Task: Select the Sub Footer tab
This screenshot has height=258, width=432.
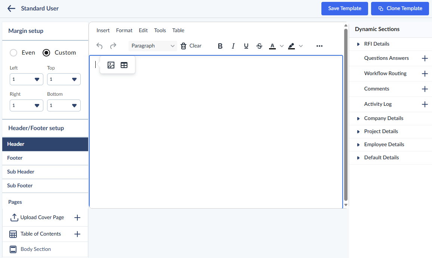Action: coord(45,185)
